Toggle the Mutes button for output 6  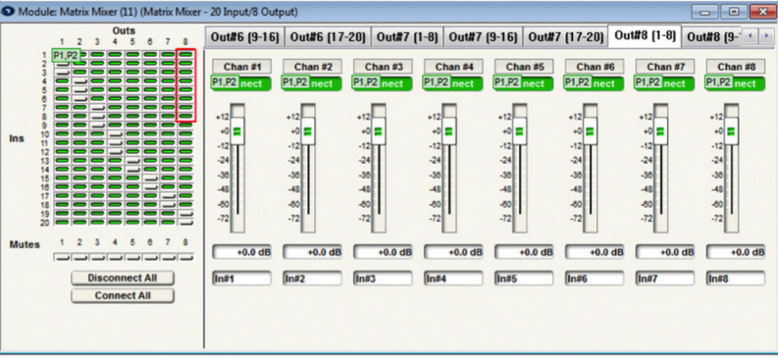(150, 257)
